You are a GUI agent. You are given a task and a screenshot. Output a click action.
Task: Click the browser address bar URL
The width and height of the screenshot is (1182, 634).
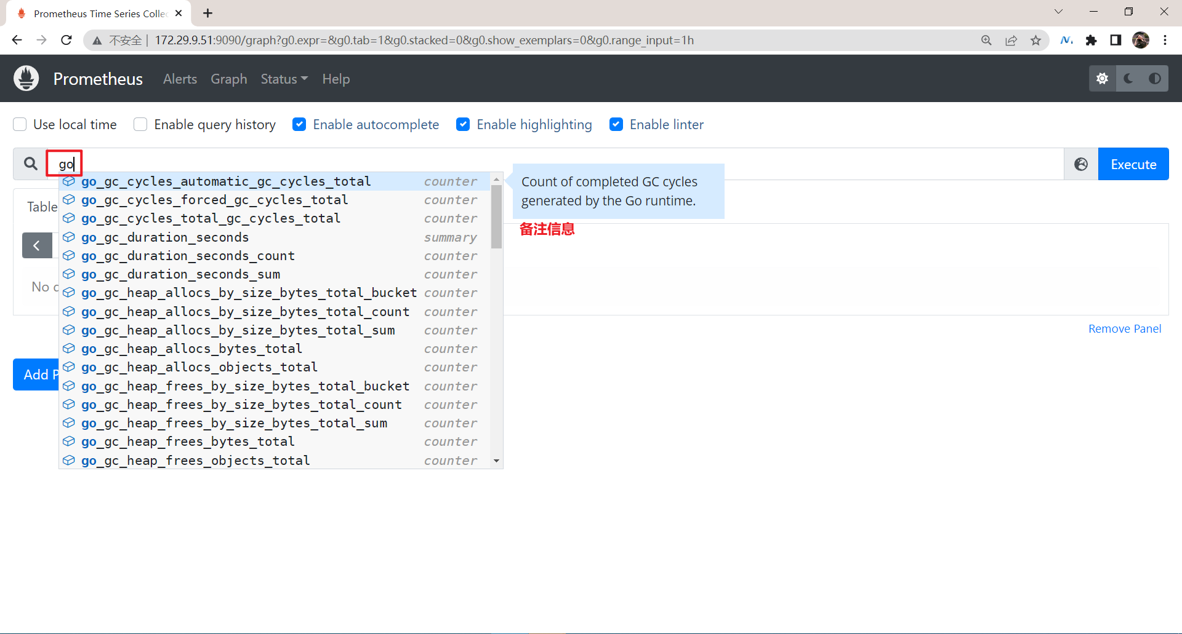[x=424, y=40]
